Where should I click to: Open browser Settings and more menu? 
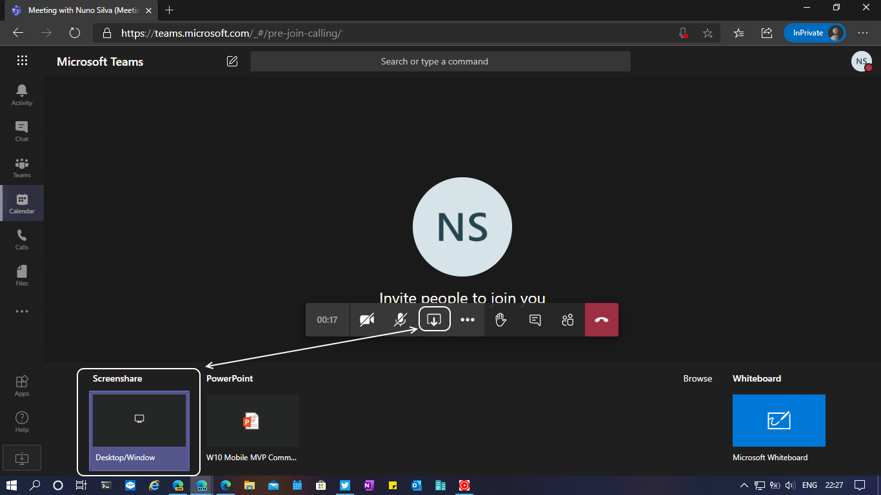click(x=863, y=33)
